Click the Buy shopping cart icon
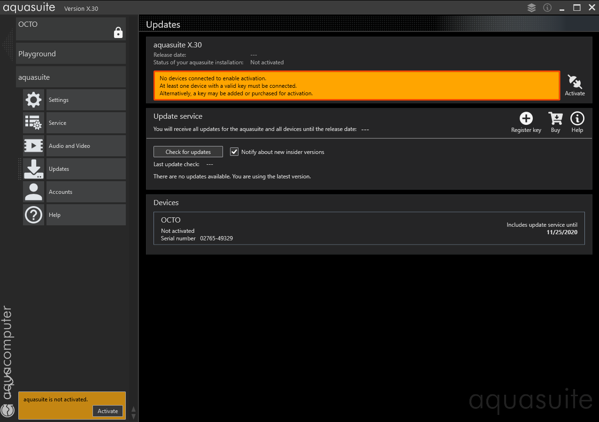The image size is (599, 422). [x=555, y=118]
